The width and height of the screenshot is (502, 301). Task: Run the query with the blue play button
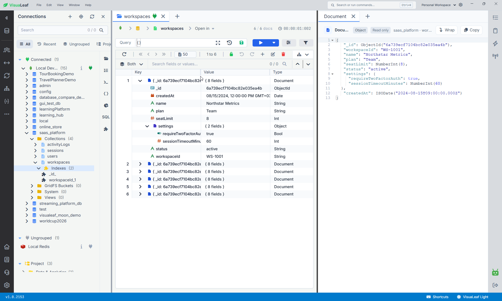[x=261, y=43]
